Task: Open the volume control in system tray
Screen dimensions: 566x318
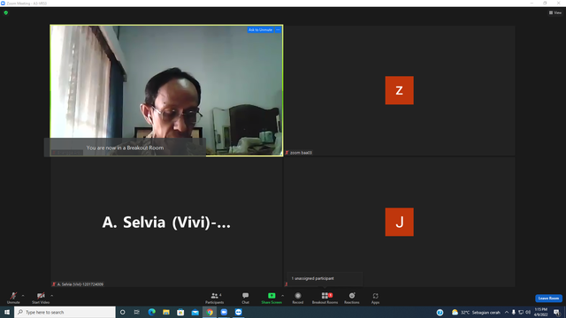Action: point(528,312)
